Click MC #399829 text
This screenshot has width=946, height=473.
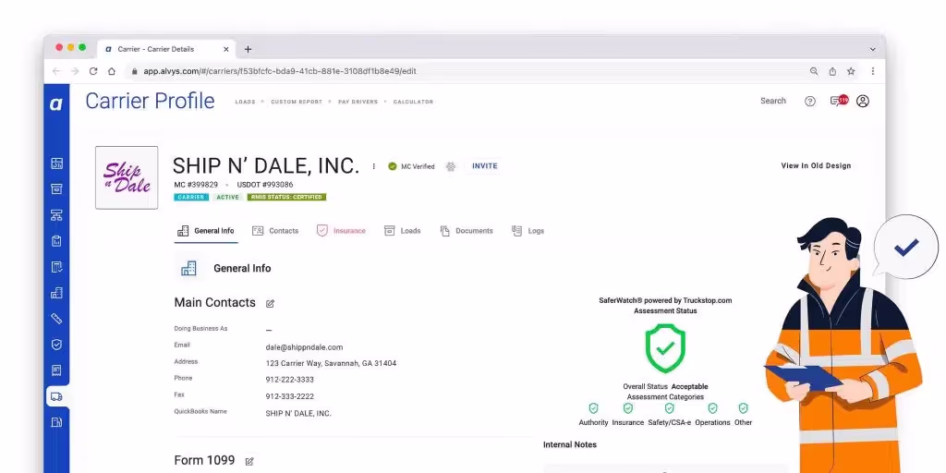[196, 185]
